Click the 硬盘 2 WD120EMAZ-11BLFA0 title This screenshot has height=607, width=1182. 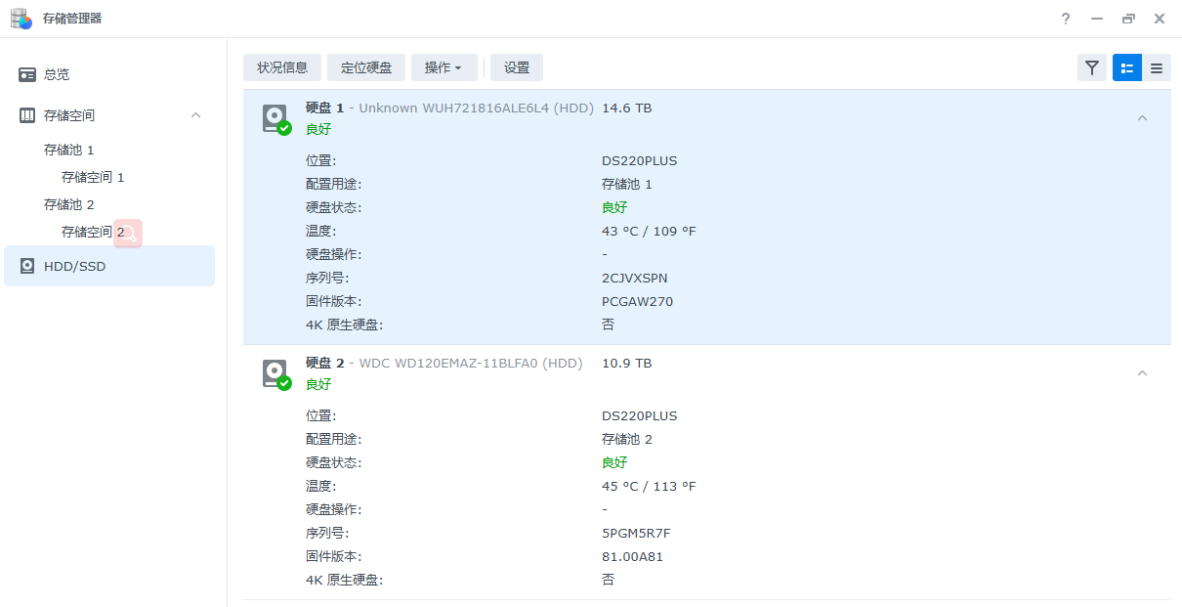pos(443,364)
